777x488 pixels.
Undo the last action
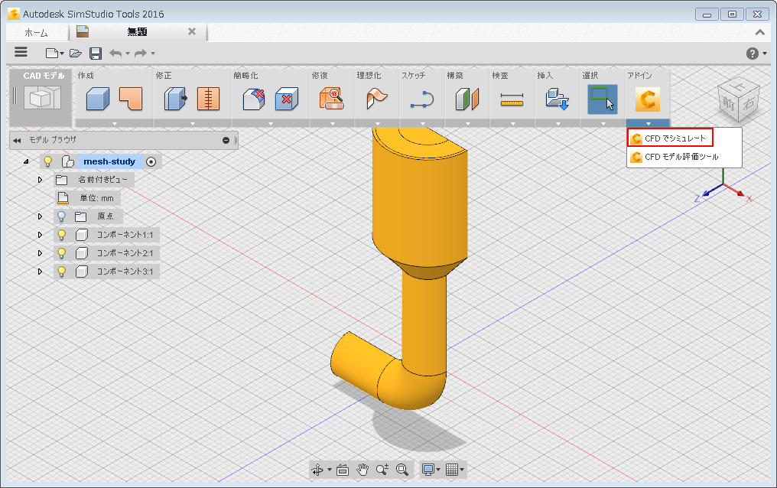[x=115, y=53]
